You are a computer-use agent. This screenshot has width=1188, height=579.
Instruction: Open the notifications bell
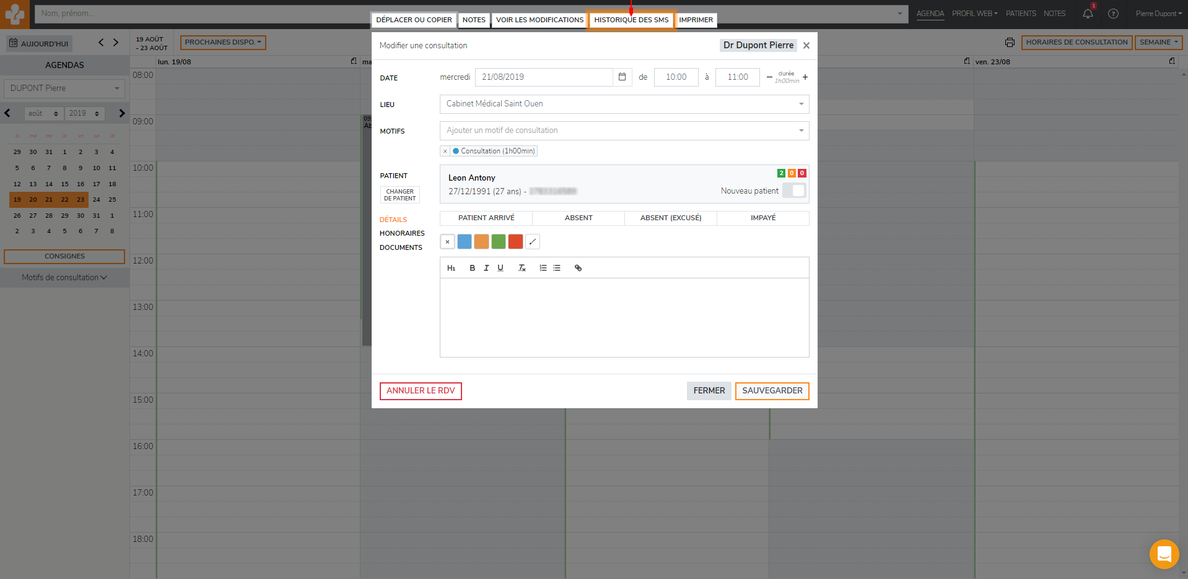point(1088,14)
